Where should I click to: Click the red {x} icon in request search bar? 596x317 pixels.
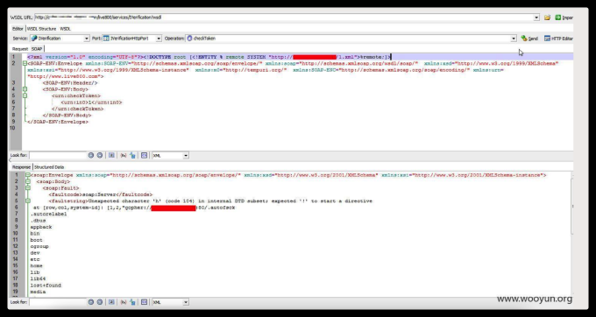(124, 155)
